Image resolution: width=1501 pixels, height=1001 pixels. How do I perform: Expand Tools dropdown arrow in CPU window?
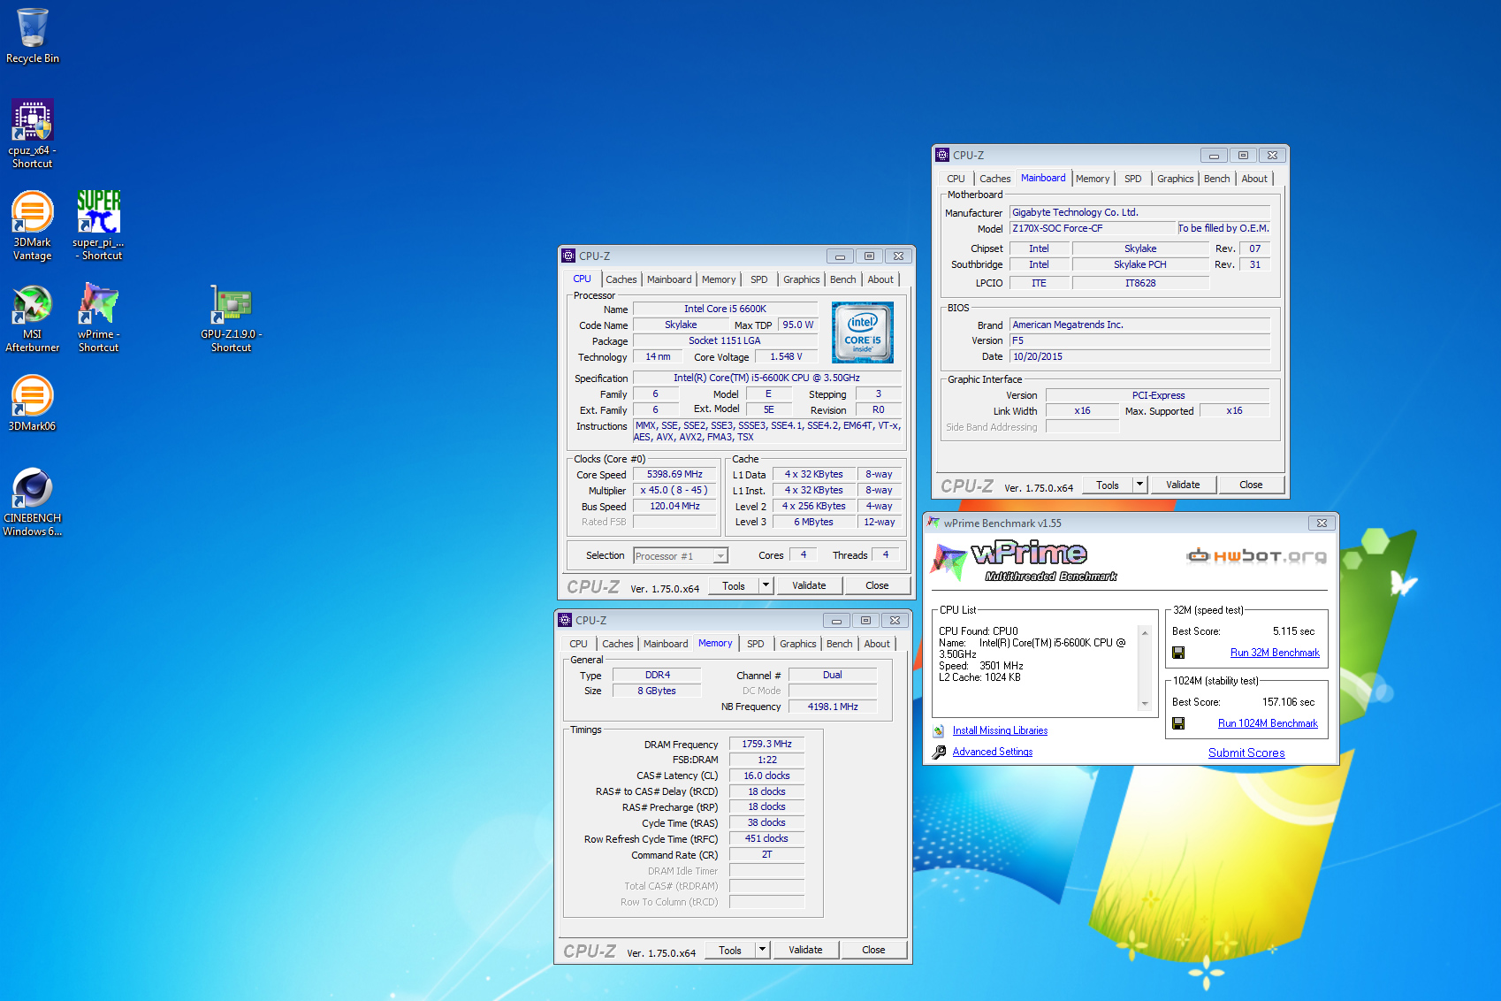(x=766, y=585)
